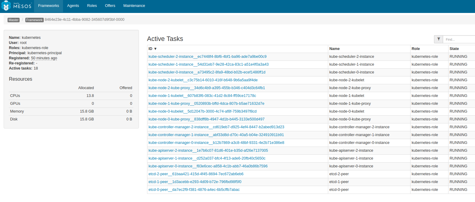The image size is (475, 202).
Task: Click the '50 minutes ago' registered time
Action: coord(44,58)
